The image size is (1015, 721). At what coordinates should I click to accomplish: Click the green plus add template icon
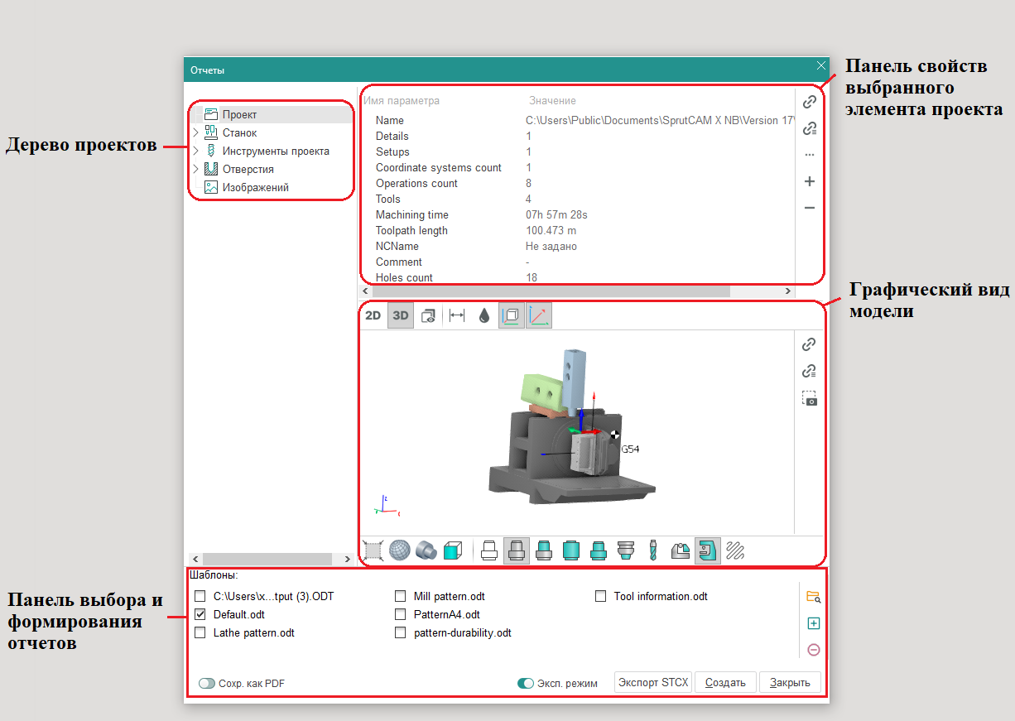(812, 623)
